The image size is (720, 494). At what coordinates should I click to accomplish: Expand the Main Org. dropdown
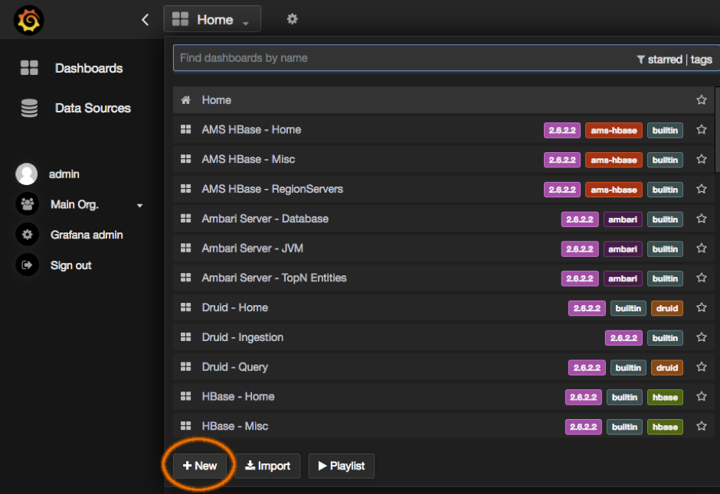[139, 205]
